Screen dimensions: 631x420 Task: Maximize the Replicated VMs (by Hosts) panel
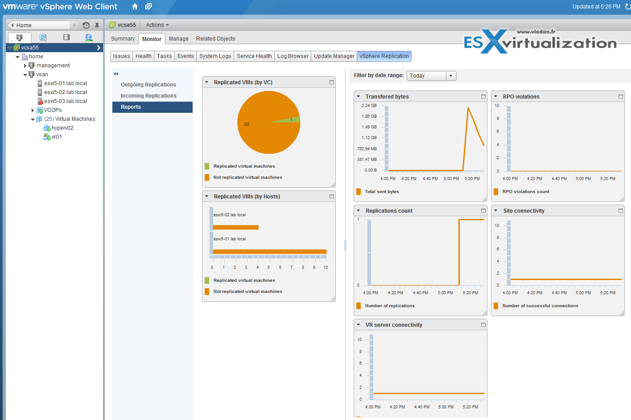[x=332, y=197]
